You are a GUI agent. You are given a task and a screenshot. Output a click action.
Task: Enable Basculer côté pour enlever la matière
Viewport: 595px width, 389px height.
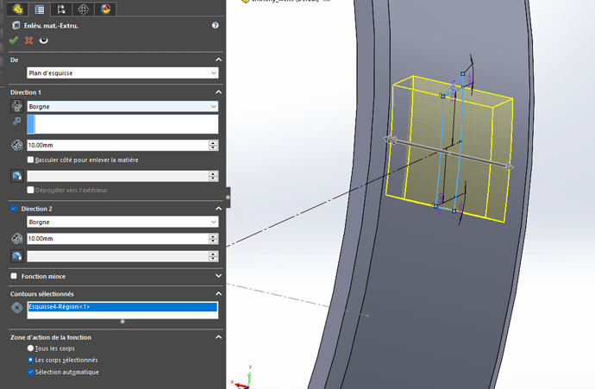[x=31, y=160]
